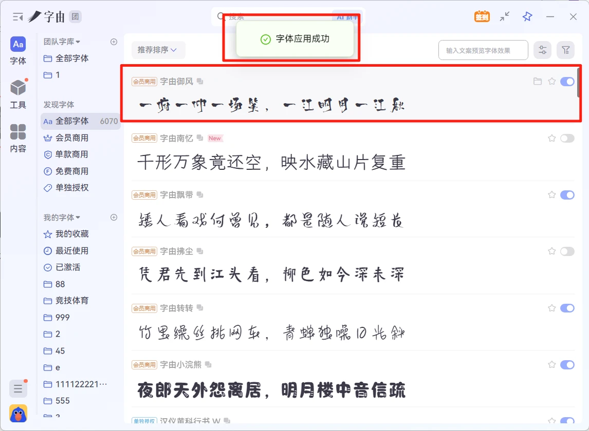Click the preview text input field
The width and height of the screenshot is (589, 431).
click(x=483, y=50)
